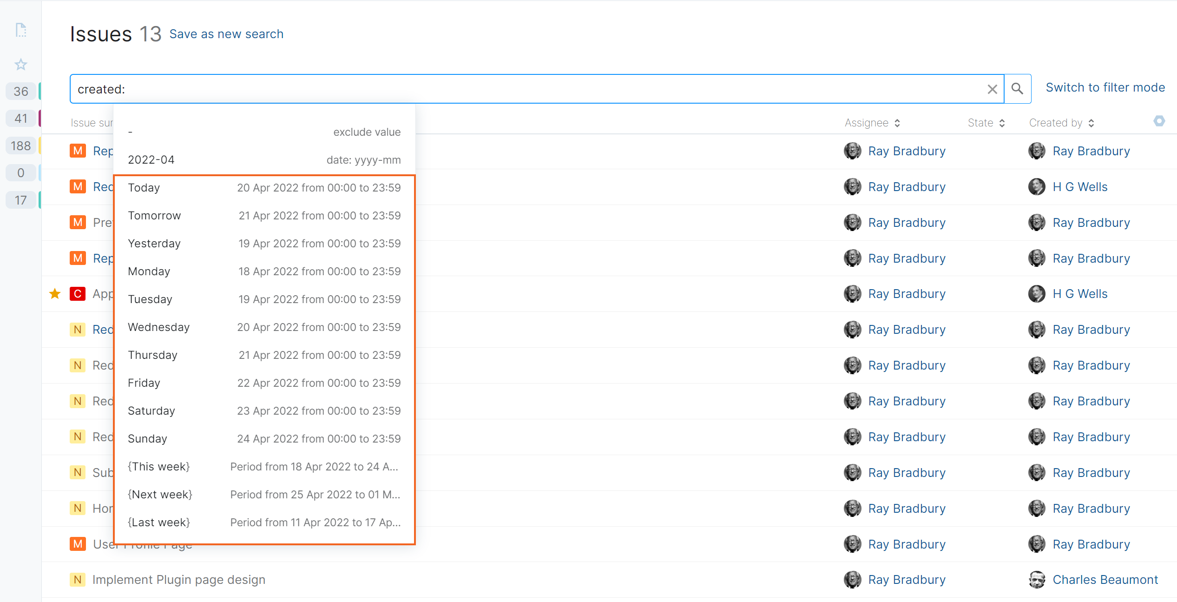Choose Today from the date suggestions
Screen dimensions: 1177x602
pos(144,187)
